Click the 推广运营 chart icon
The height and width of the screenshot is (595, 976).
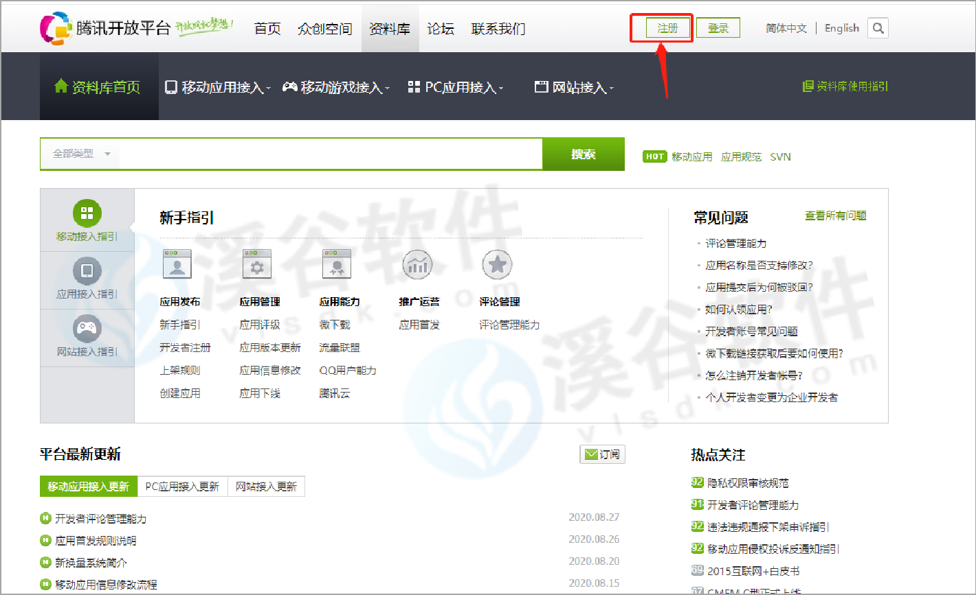[x=417, y=264]
